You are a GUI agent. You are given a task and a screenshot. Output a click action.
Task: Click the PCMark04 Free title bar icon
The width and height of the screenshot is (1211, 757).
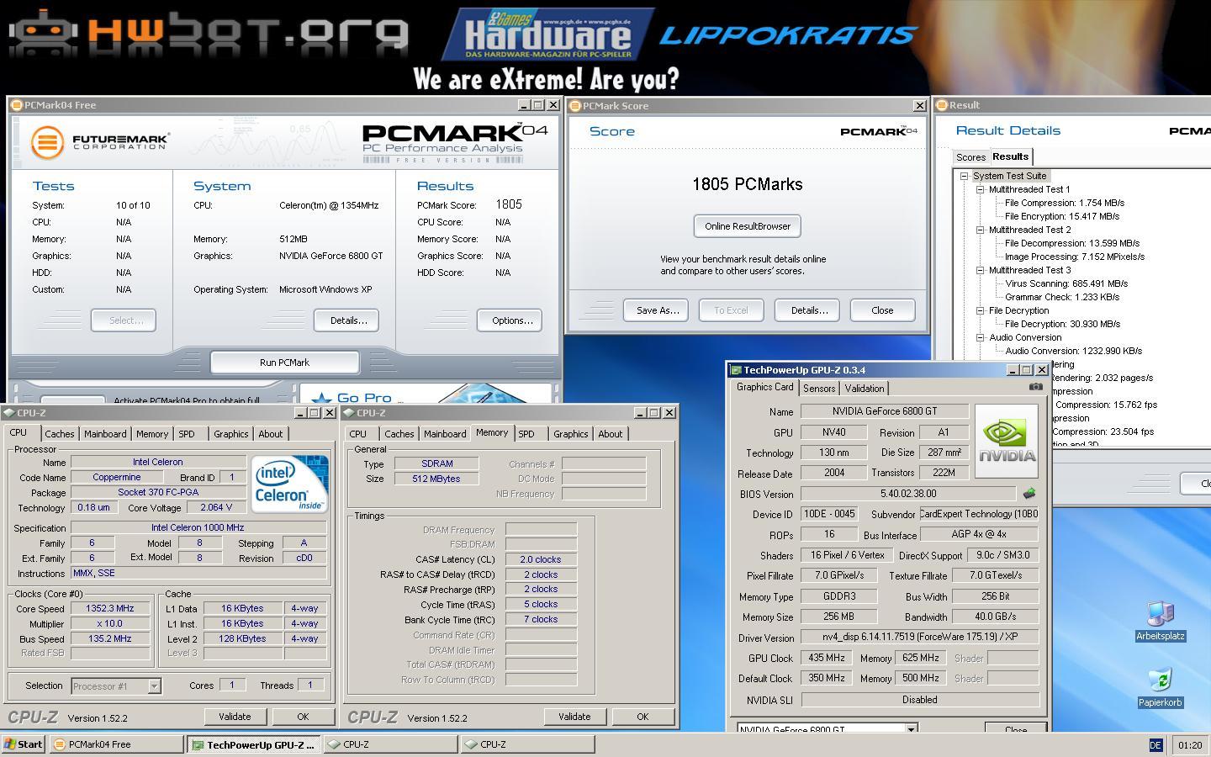coord(16,105)
